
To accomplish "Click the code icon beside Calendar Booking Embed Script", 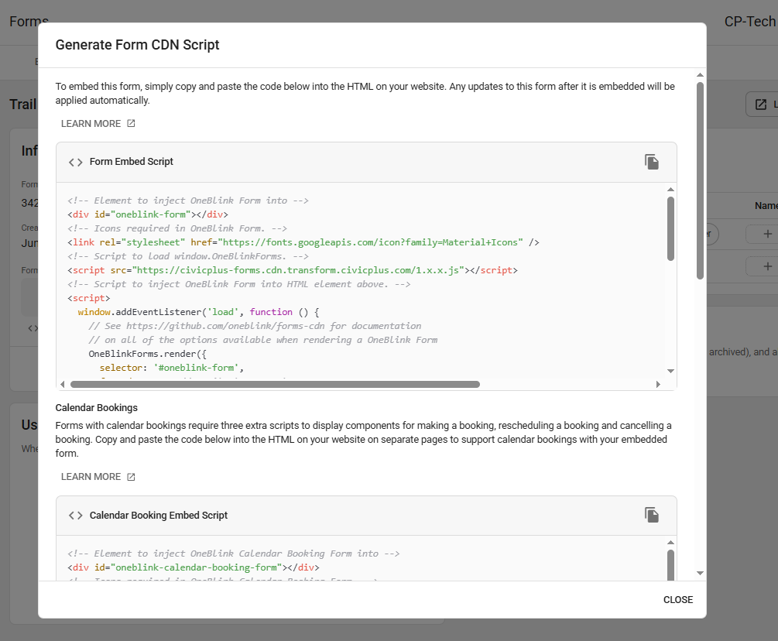I will [75, 516].
